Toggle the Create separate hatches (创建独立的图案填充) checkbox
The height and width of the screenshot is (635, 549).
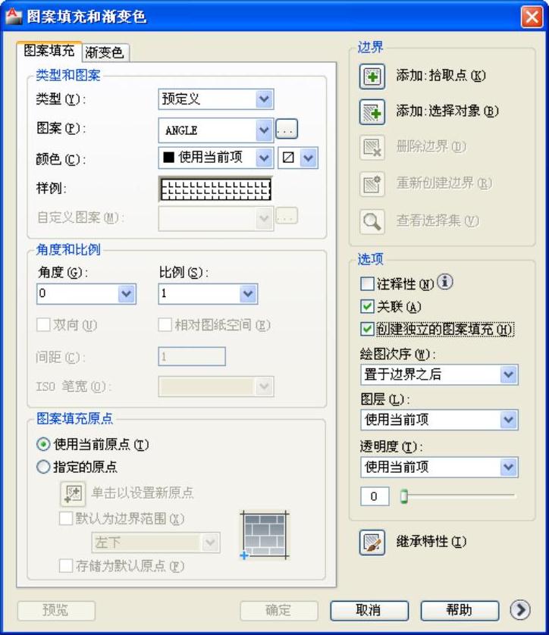[x=367, y=328]
